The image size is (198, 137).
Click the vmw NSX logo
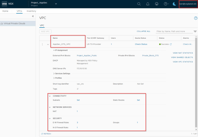click(8, 4)
